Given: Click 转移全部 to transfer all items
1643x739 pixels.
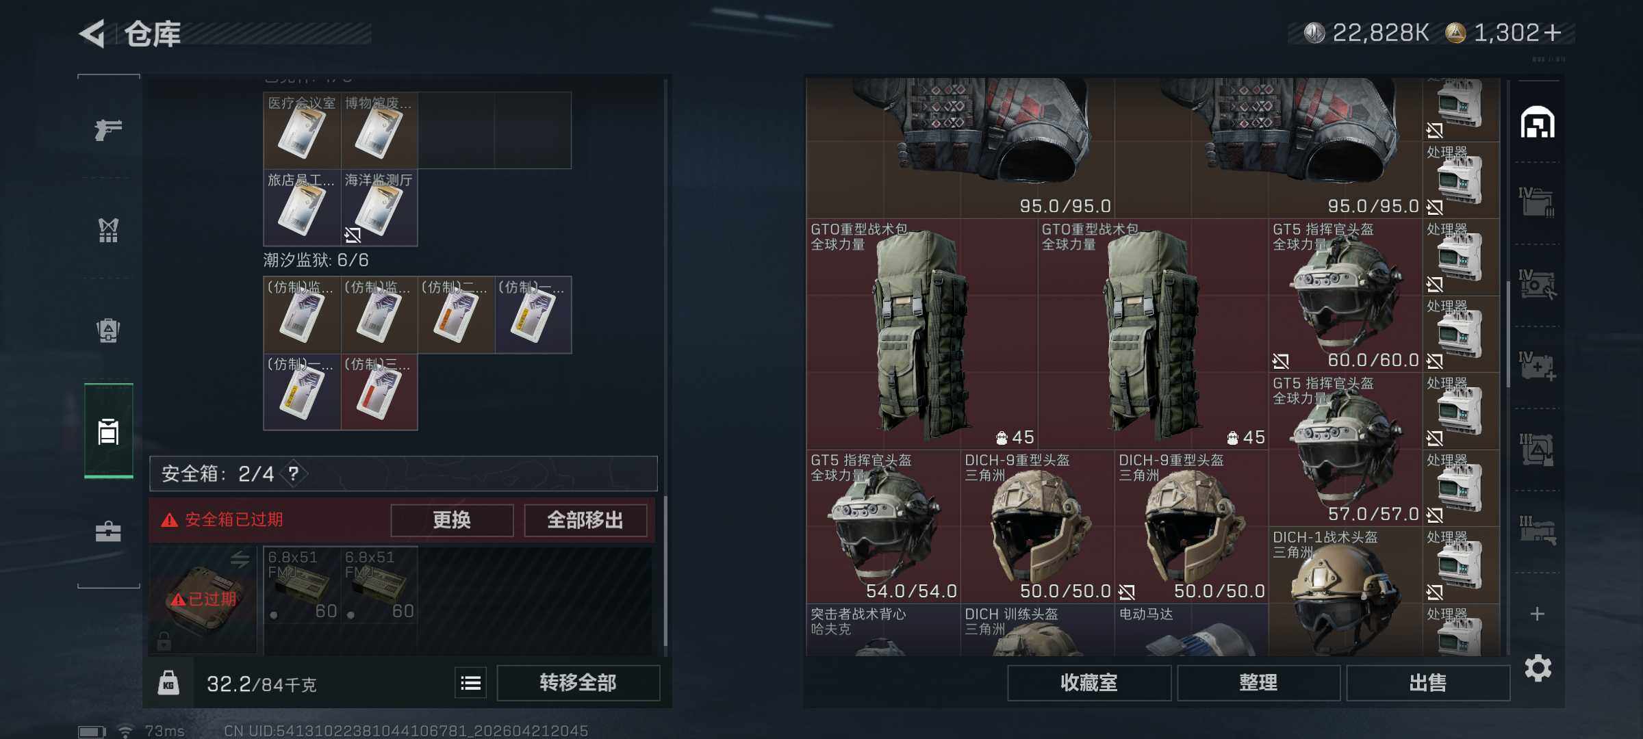Looking at the screenshot, I should pyautogui.click(x=578, y=682).
